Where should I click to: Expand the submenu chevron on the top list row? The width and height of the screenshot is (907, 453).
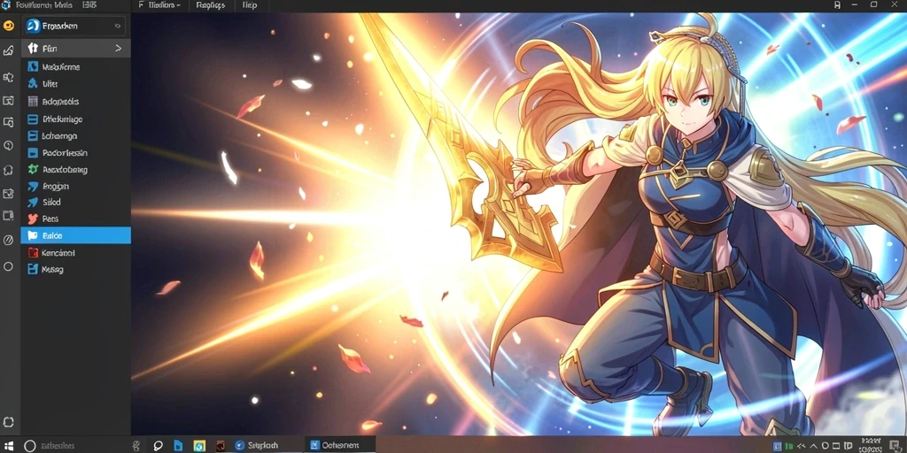[x=118, y=49]
